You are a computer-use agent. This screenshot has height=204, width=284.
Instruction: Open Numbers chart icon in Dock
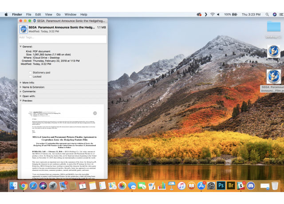click(x=162, y=186)
